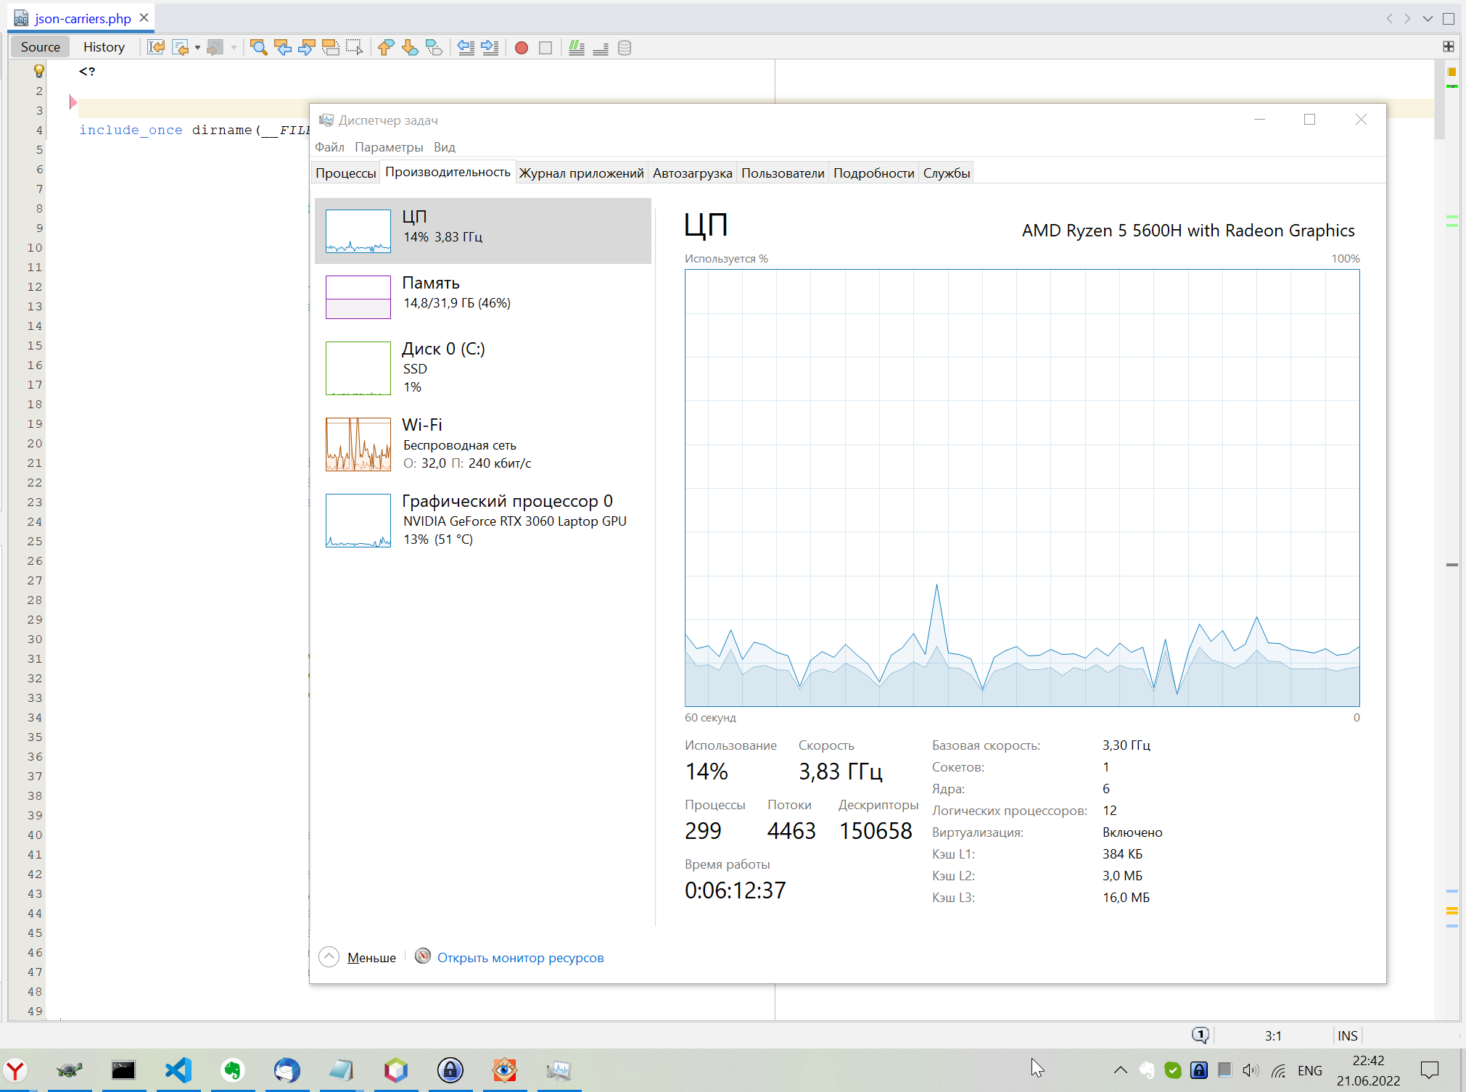Click the Find Selection magnifier icon
This screenshot has height=1092, width=1466.
point(258,48)
